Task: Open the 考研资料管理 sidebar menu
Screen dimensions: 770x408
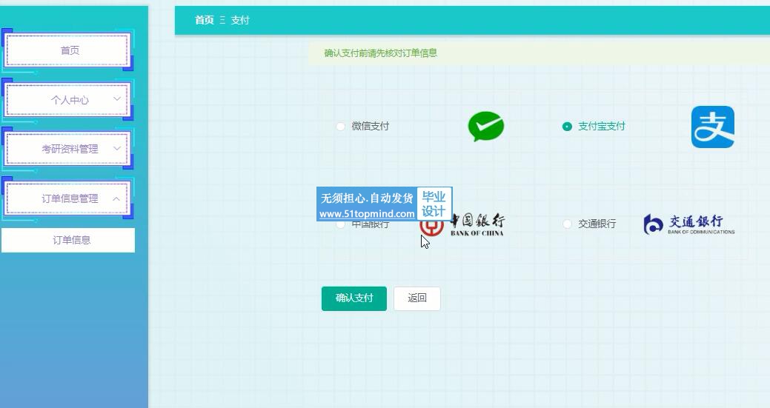Action: [x=67, y=149]
